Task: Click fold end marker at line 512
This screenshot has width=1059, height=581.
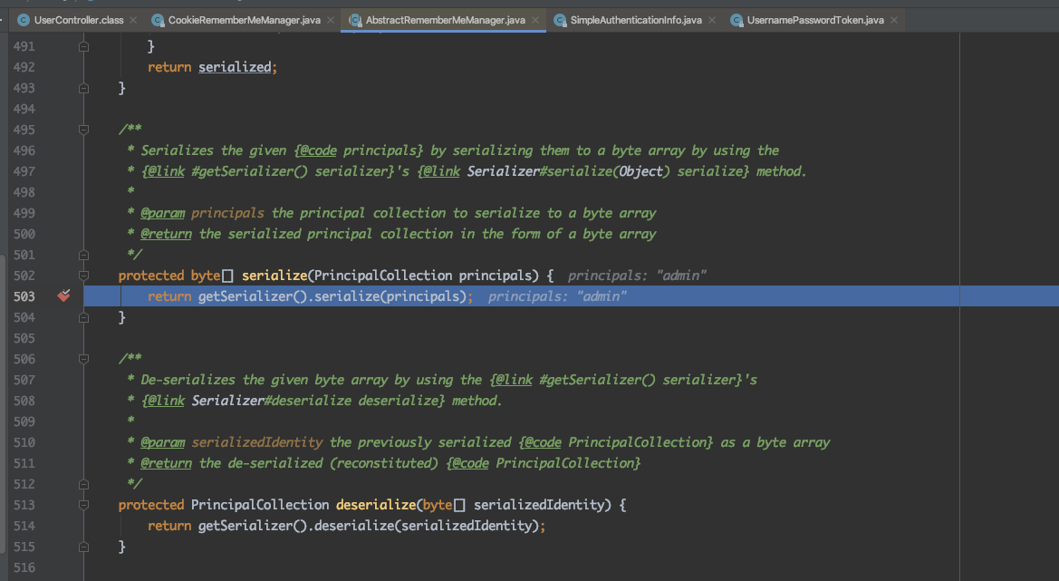Action: 83,484
